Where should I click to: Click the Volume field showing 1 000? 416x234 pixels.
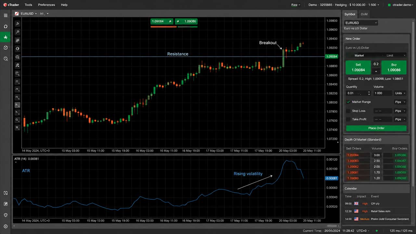click(383, 93)
